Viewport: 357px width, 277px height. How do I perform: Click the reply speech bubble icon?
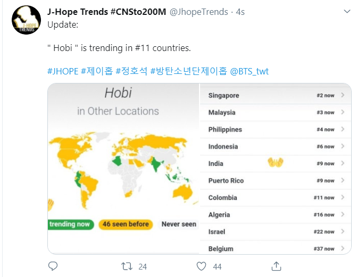click(53, 266)
